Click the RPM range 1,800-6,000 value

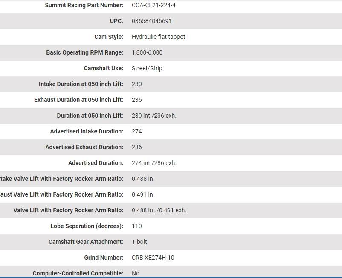pyautogui.click(x=147, y=52)
